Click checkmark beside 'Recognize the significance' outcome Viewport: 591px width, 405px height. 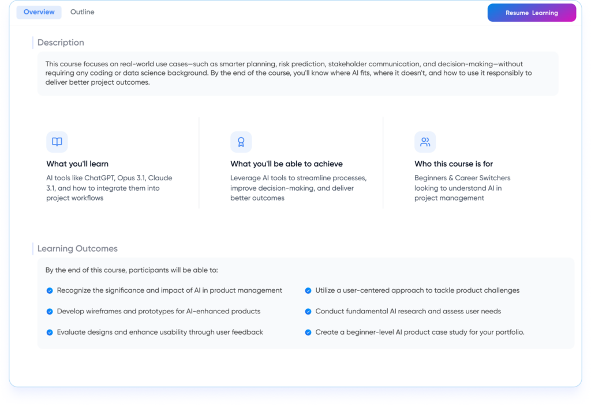(x=50, y=291)
